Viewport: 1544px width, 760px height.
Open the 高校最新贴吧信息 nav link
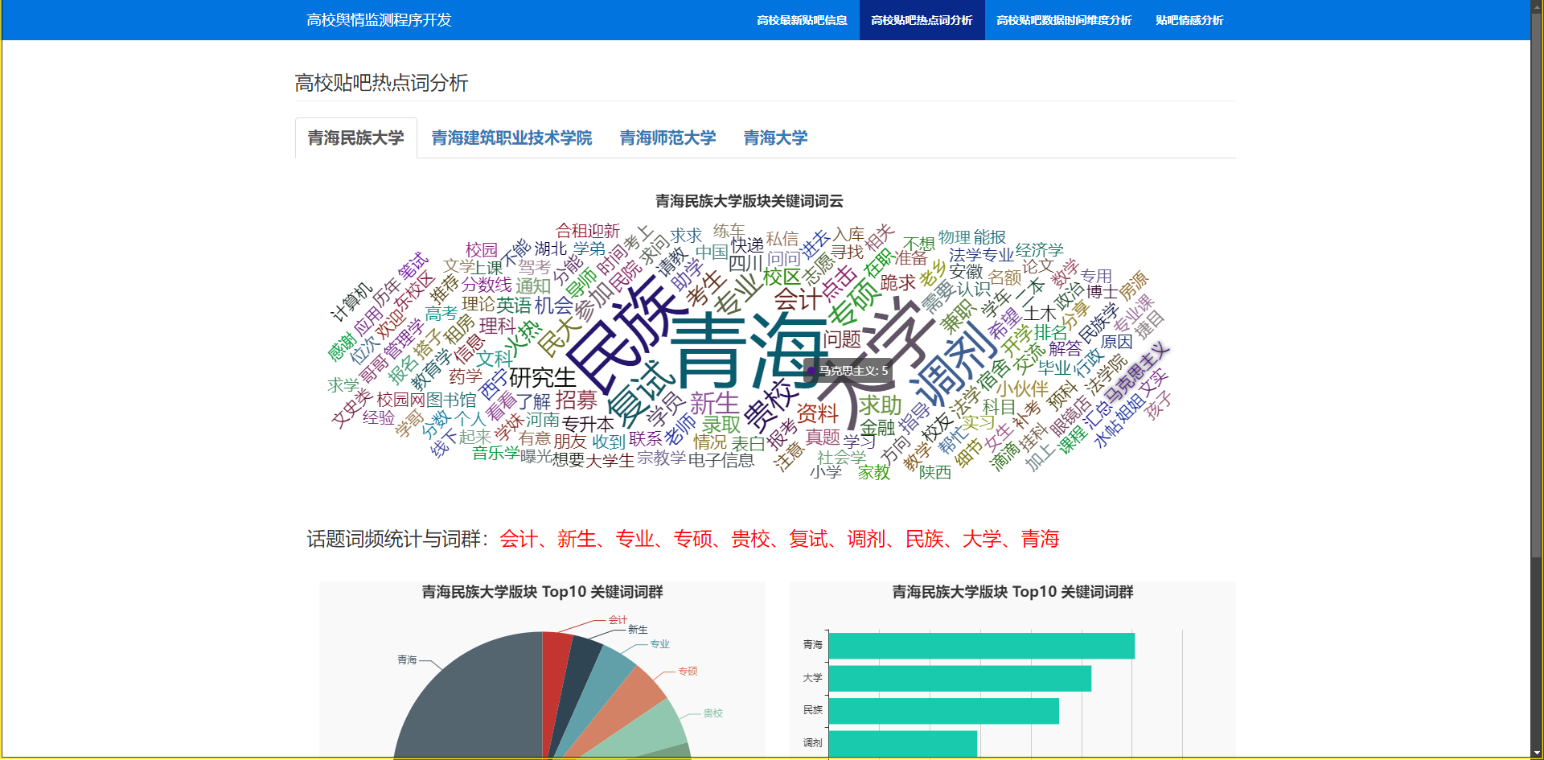[802, 20]
